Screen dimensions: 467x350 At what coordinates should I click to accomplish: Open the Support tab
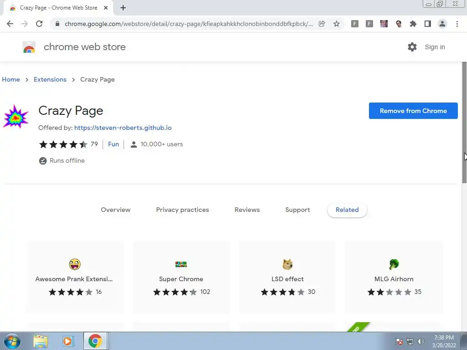[x=297, y=210]
